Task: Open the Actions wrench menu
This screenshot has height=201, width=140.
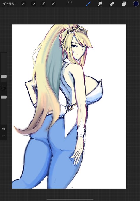Action: coord(24,4)
